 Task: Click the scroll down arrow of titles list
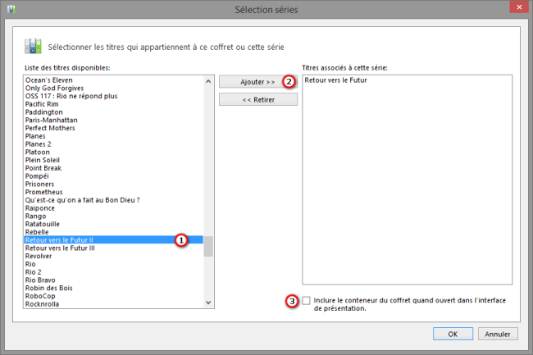pos(208,303)
